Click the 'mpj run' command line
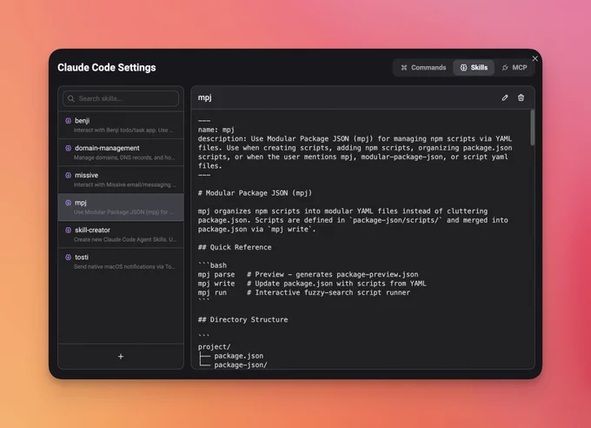 (x=304, y=292)
